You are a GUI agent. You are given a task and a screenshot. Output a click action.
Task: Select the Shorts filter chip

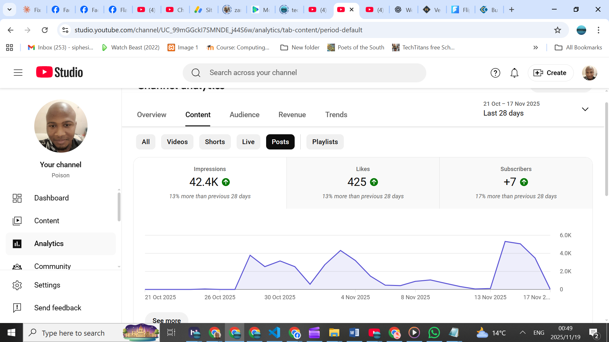point(215,142)
